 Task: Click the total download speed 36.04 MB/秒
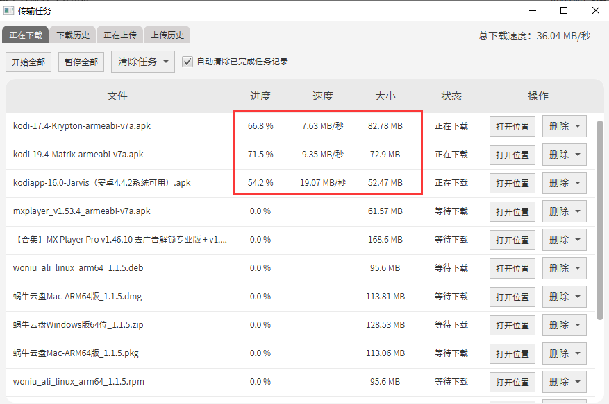(x=564, y=36)
